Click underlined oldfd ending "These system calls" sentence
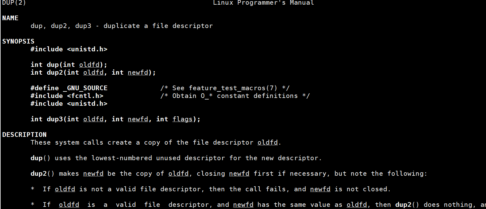486x209 pixels. [267, 142]
